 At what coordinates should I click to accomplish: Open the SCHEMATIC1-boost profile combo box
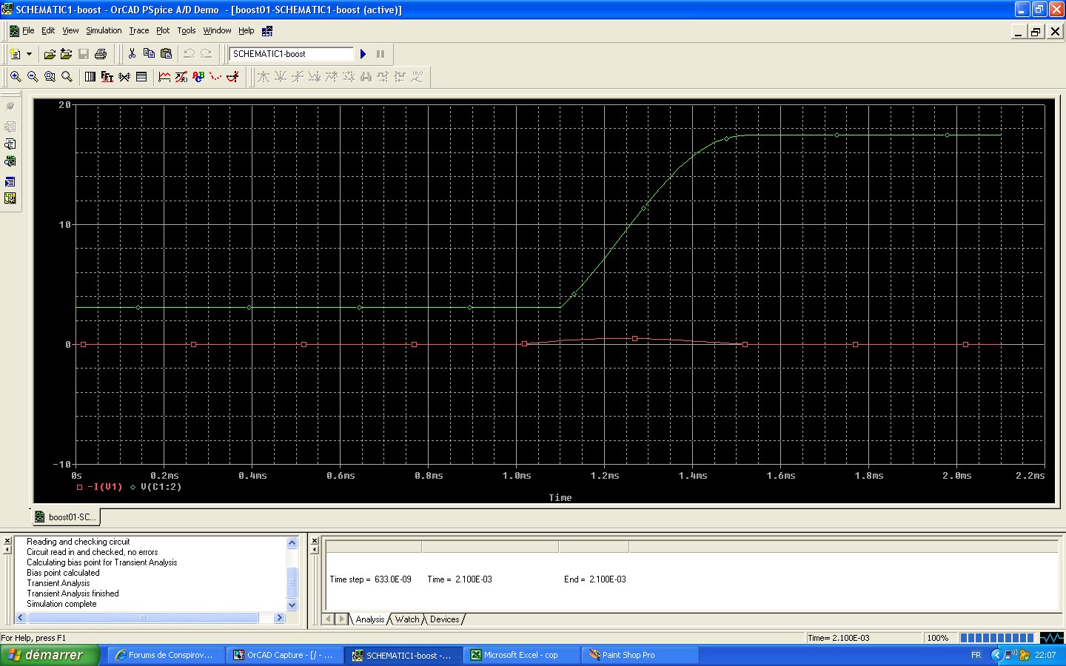[292, 54]
